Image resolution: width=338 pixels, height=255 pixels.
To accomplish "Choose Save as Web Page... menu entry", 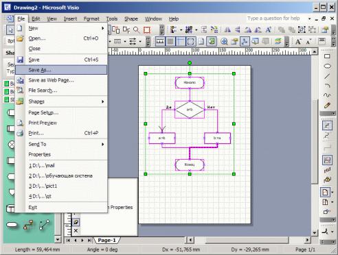I will click(x=61, y=80).
